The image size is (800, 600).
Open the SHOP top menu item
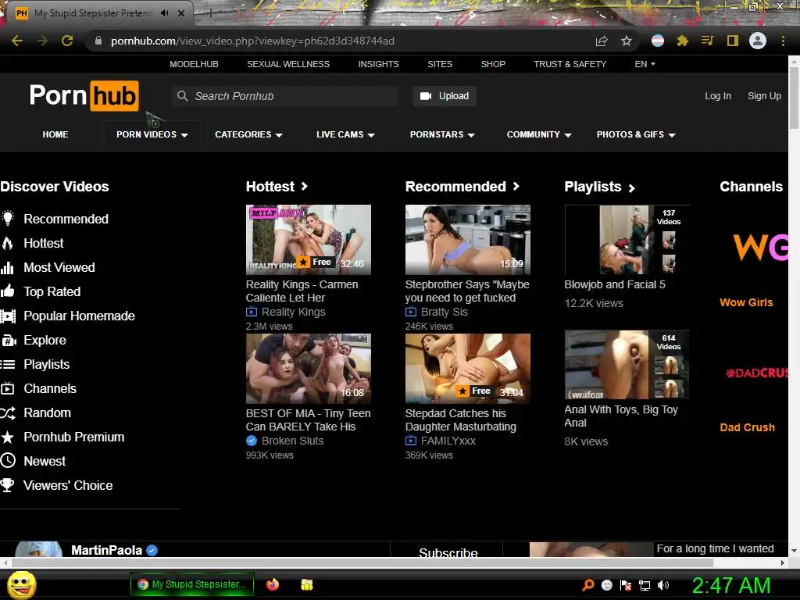pos(493,64)
